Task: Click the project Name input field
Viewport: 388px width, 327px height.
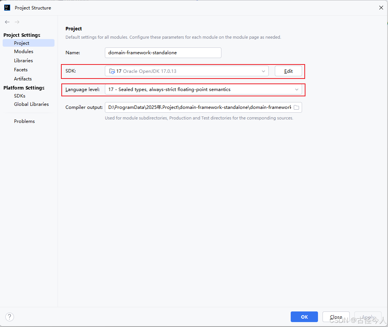Action: [x=163, y=53]
